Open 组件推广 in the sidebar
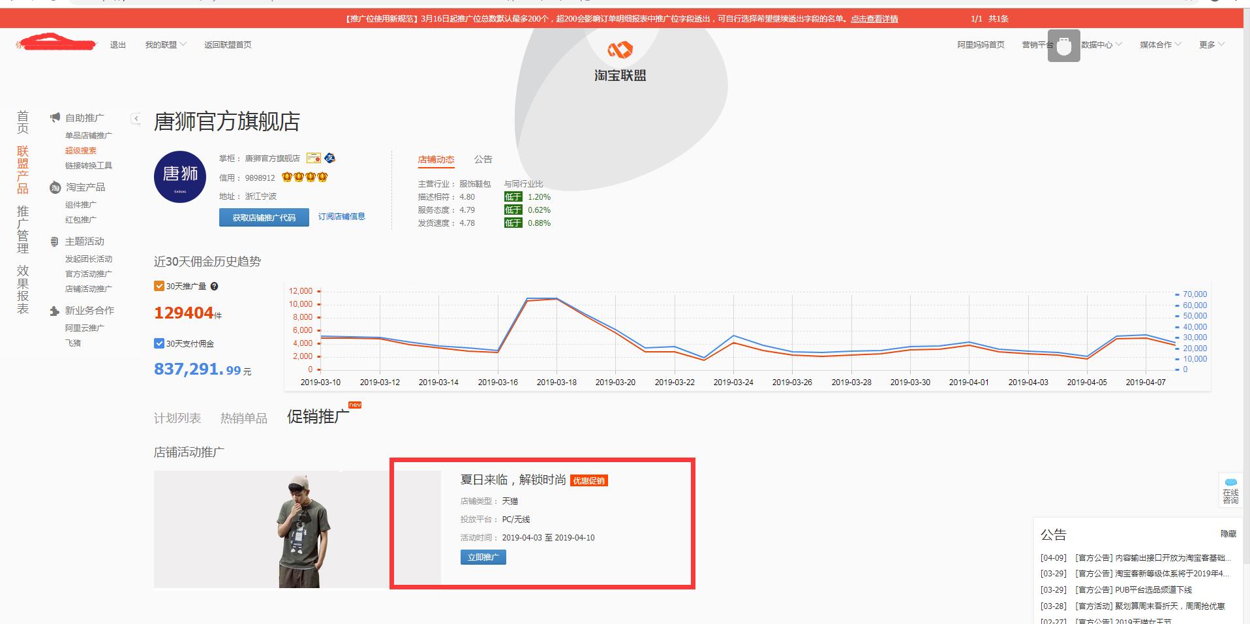Viewport: 1250px width, 624px height. (81, 205)
